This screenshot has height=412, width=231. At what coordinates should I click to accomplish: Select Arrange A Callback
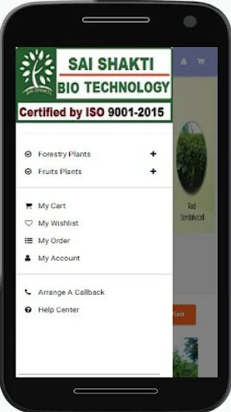[72, 292]
